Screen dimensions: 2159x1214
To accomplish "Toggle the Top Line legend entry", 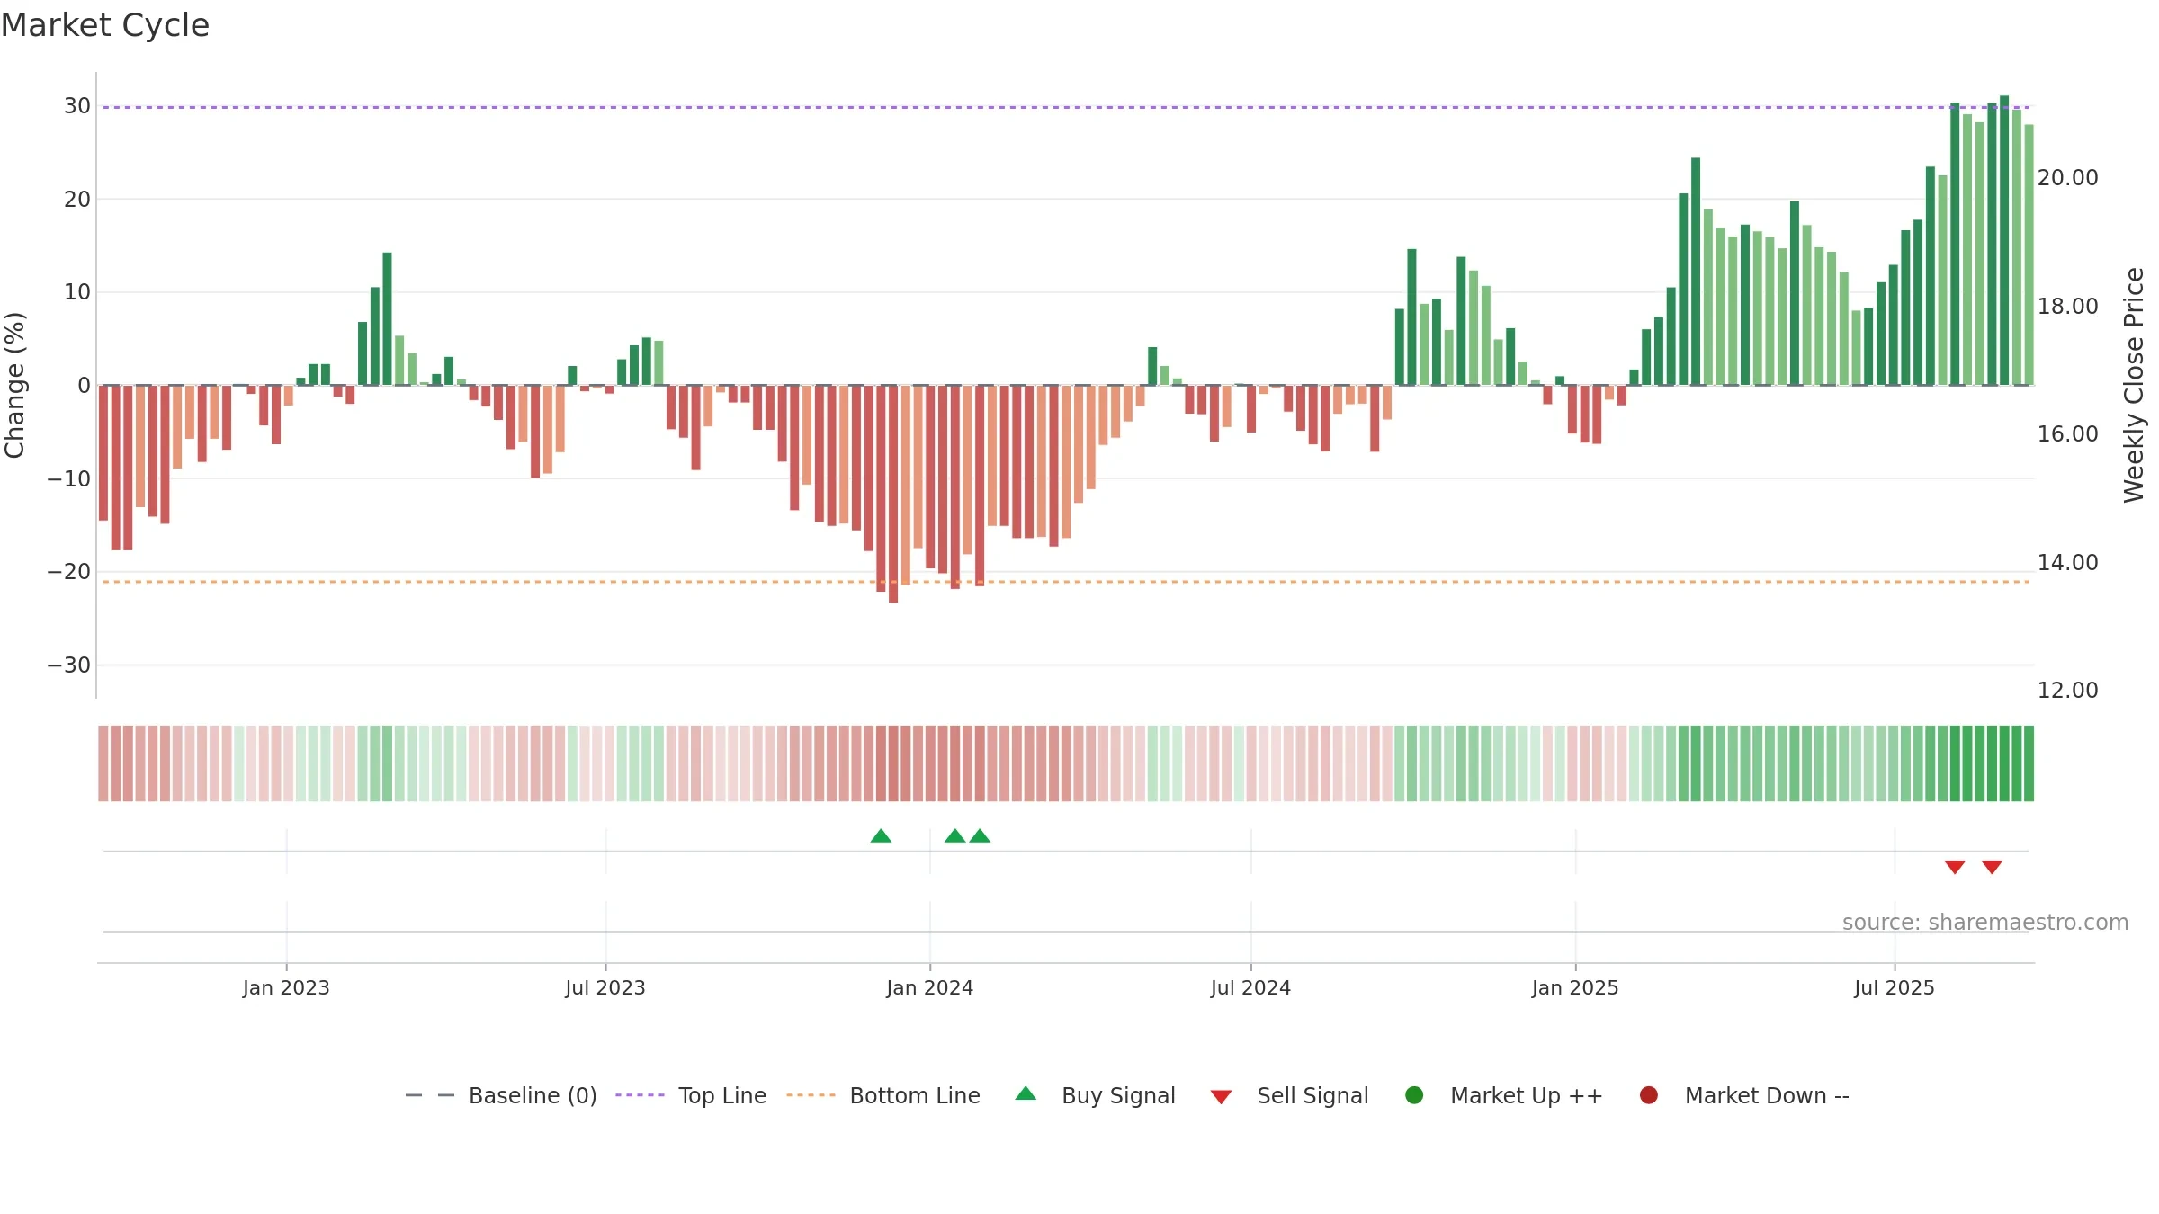I will (x=691, y=1095).
